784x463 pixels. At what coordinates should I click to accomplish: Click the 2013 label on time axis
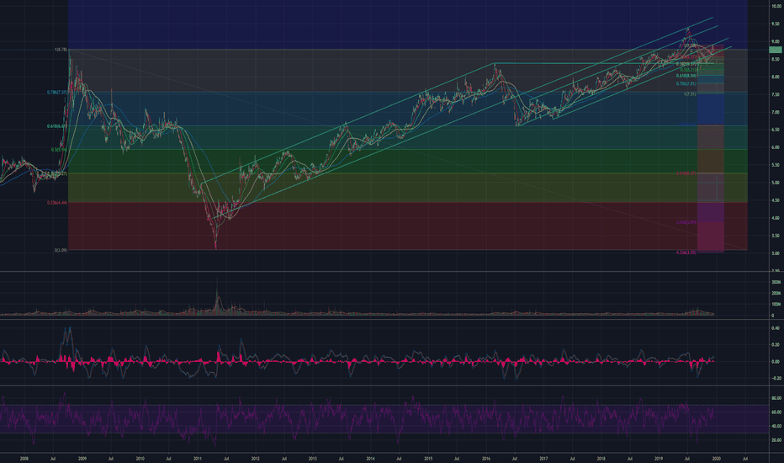(312, 458)
